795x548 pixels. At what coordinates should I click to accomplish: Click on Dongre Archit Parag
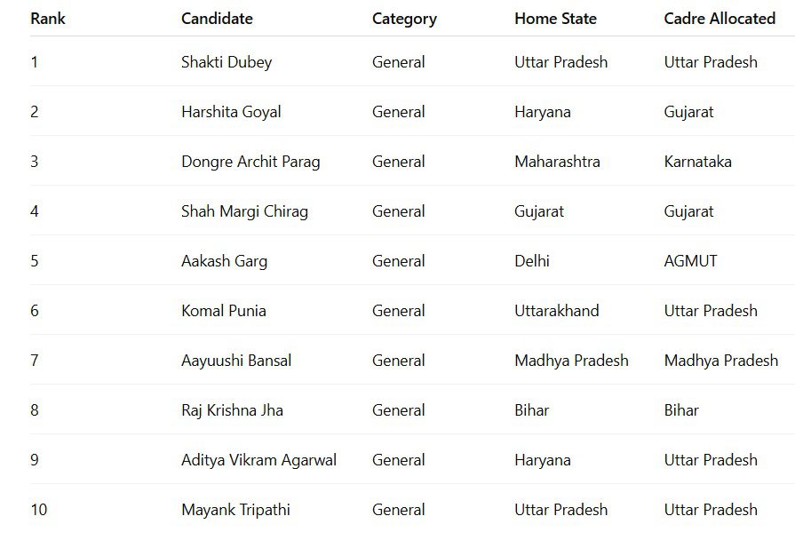pyautogui.click(x=250, y=162)
